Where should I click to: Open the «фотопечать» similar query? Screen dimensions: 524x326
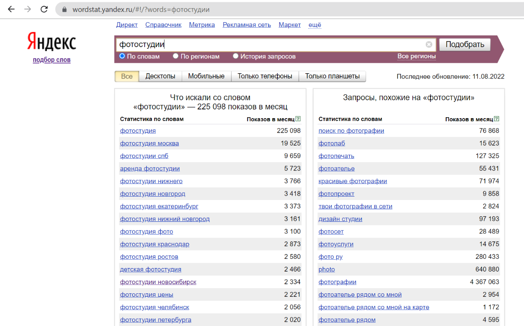tap(337, 156)
